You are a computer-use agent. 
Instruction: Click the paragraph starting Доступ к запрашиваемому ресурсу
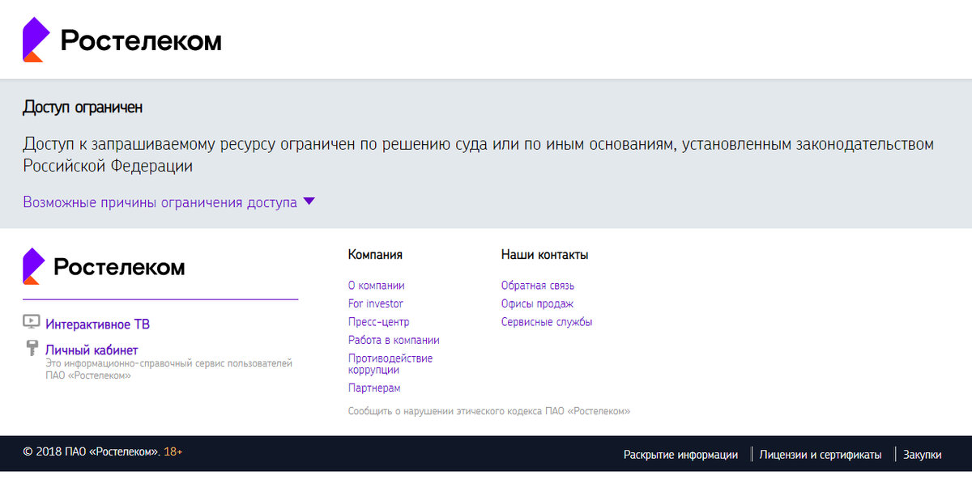[x=478, y=155]
